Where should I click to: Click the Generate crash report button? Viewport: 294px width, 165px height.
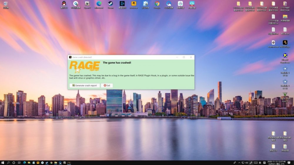pos(85,85)
